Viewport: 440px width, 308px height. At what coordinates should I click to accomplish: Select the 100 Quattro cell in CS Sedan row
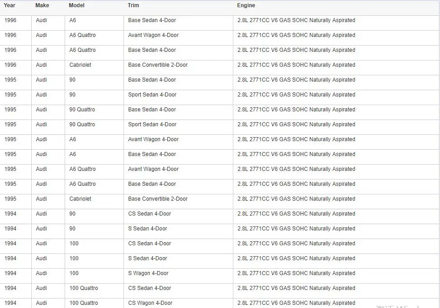(84, 288)
